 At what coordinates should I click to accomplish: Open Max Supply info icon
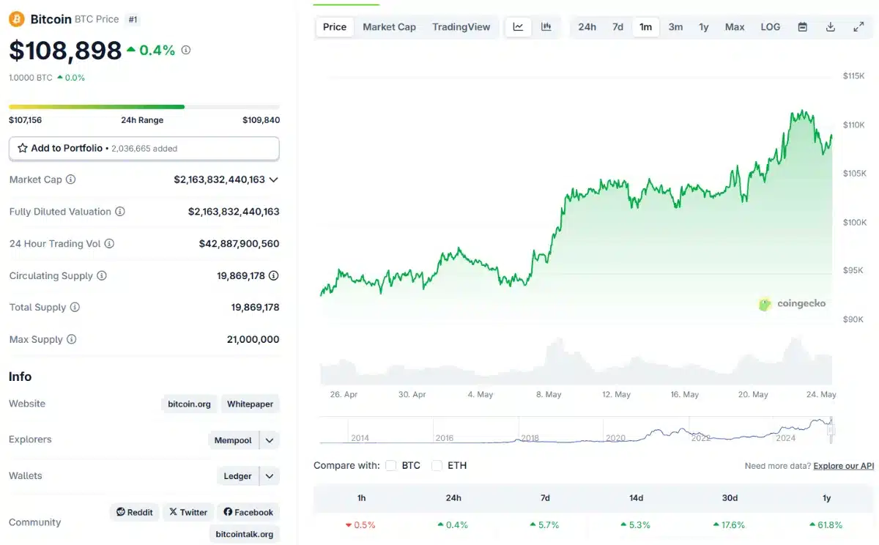tap(71, 340)
